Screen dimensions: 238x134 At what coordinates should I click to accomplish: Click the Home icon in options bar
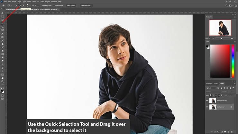click(3, 5)
